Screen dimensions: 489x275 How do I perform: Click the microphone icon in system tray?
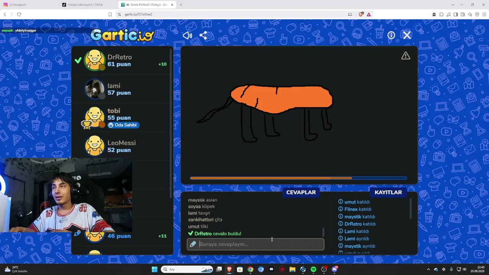tap(451, 269)
